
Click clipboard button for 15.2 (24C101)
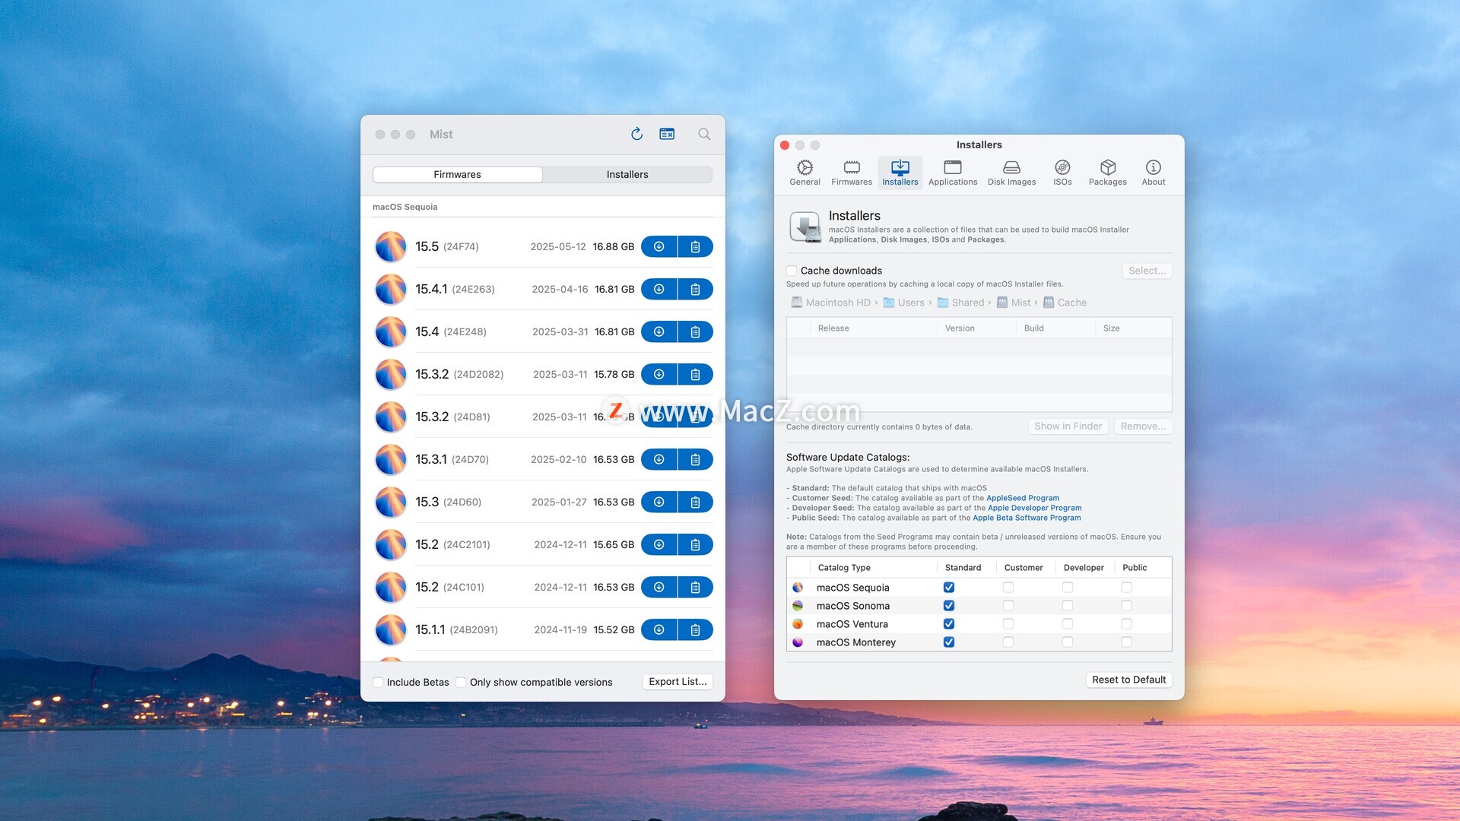point(695,587)
